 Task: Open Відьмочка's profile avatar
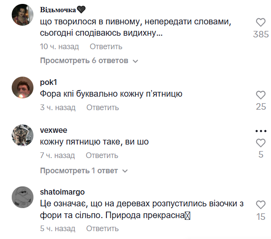22,15
